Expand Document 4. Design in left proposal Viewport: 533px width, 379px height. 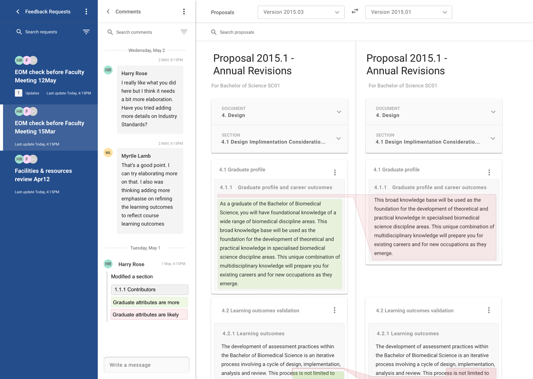(279, 112)
